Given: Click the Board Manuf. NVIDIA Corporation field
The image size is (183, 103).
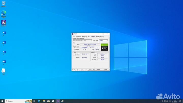Looking at the screenshot, I should [90, 46].
